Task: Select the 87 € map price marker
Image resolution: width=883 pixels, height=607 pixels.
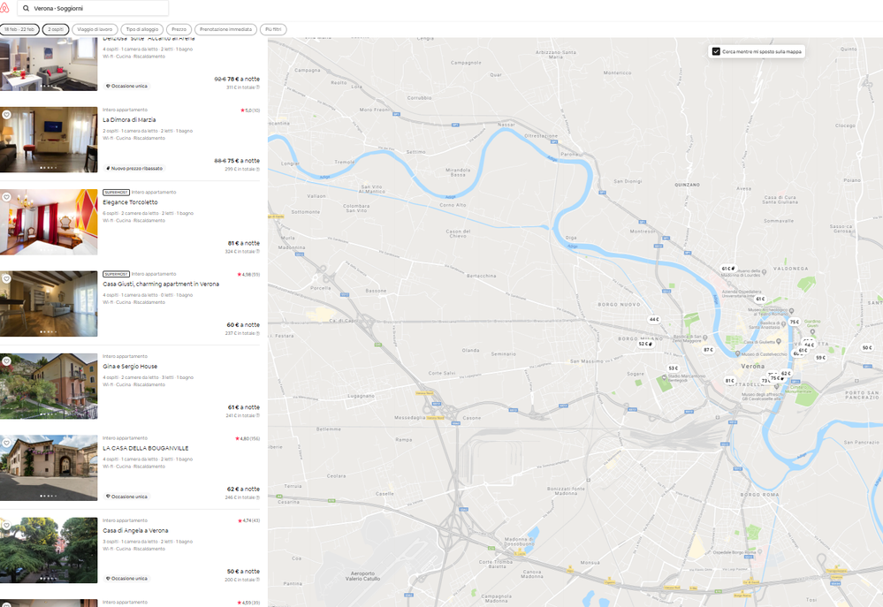Action: point(708,350)
